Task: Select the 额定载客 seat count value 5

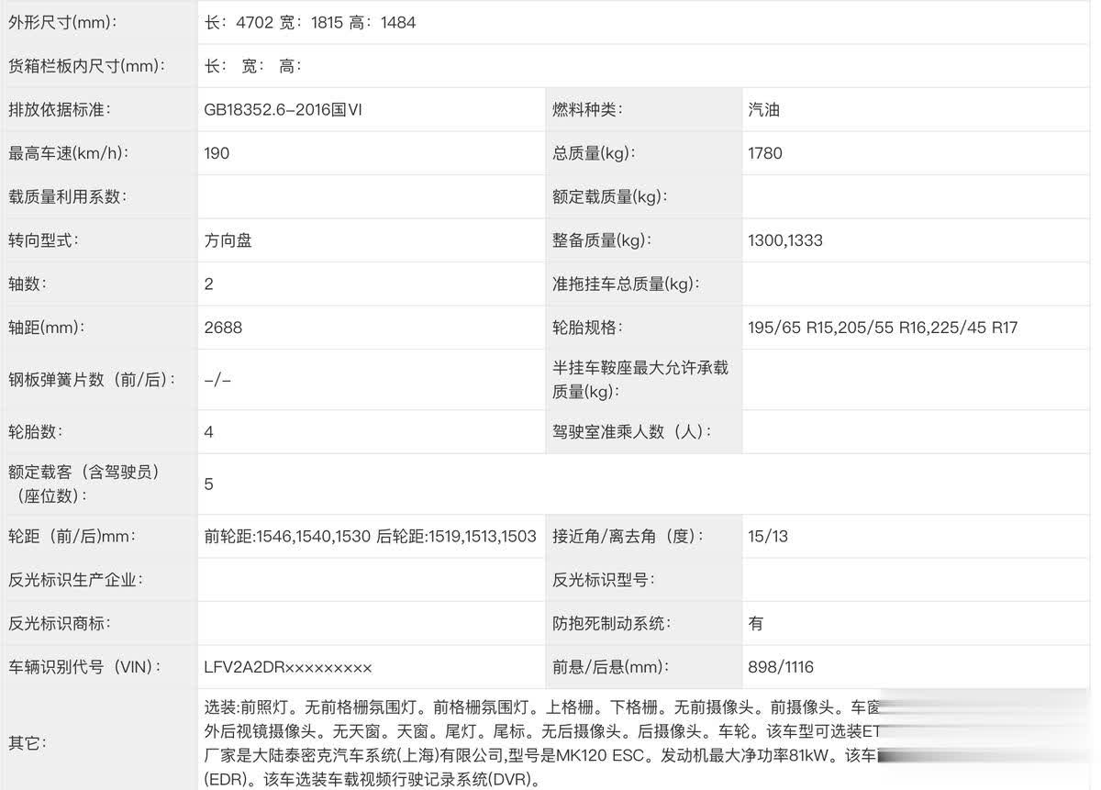Action: pyautogui.click(x=209, y=484)
